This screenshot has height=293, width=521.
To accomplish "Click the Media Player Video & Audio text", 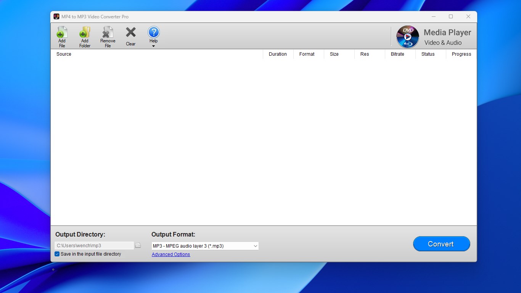I will coord(447,37).
